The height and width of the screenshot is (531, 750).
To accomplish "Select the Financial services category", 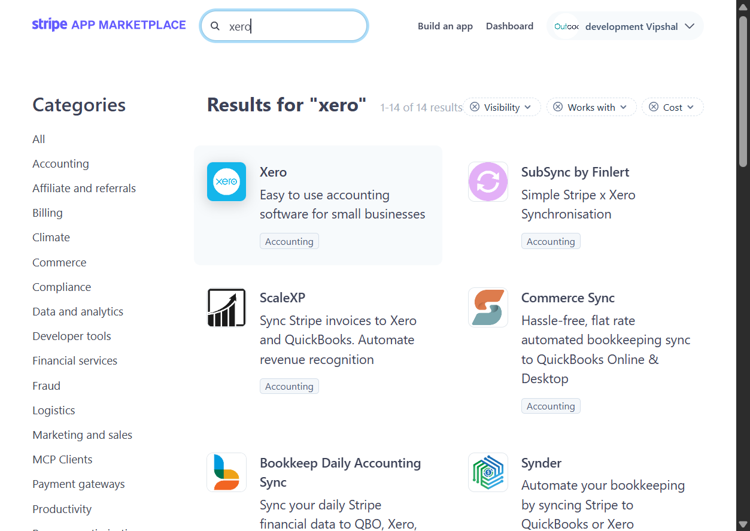I will [75, 361].
